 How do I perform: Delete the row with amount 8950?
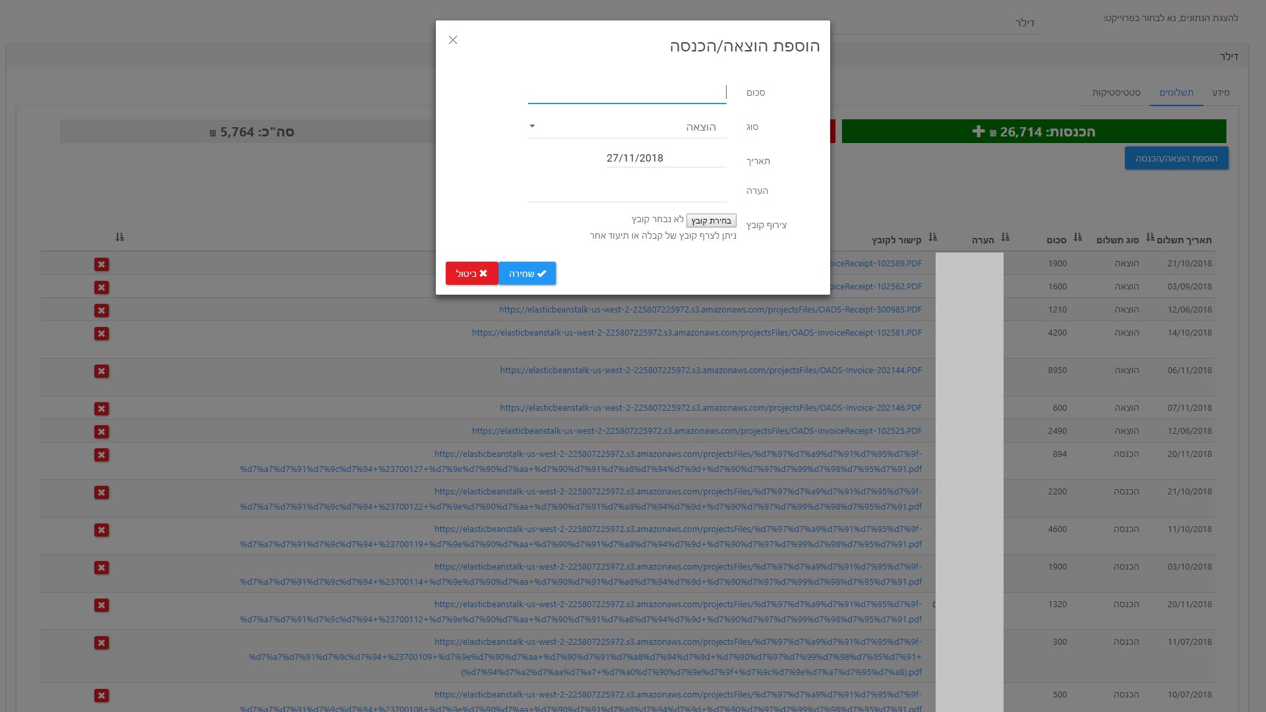point(102,371)
